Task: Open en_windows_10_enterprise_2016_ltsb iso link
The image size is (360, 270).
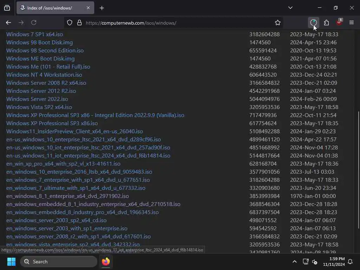Action: click(x=79, y=172)
